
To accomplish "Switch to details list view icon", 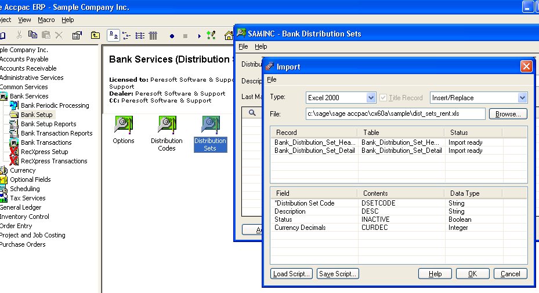I will tap(153, 35).
